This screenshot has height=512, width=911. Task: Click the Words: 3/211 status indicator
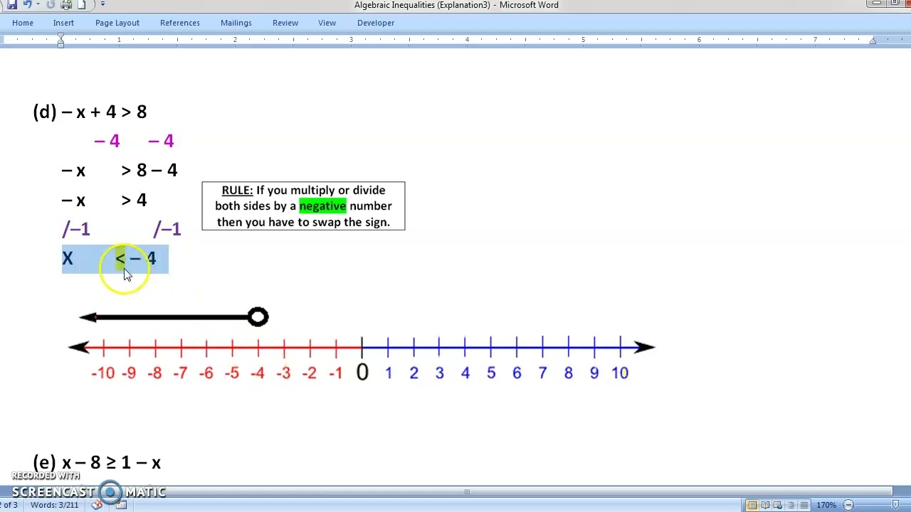pos(54,505)
